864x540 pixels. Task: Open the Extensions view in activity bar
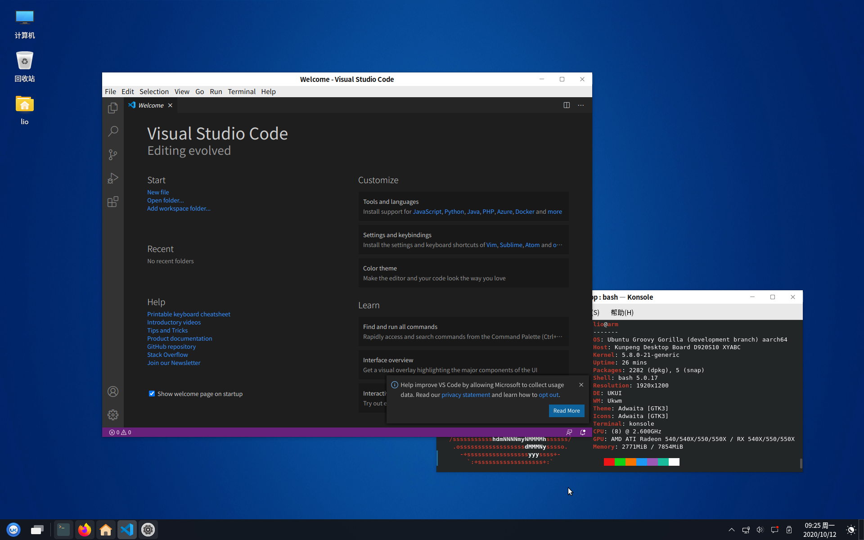[113, 202]
